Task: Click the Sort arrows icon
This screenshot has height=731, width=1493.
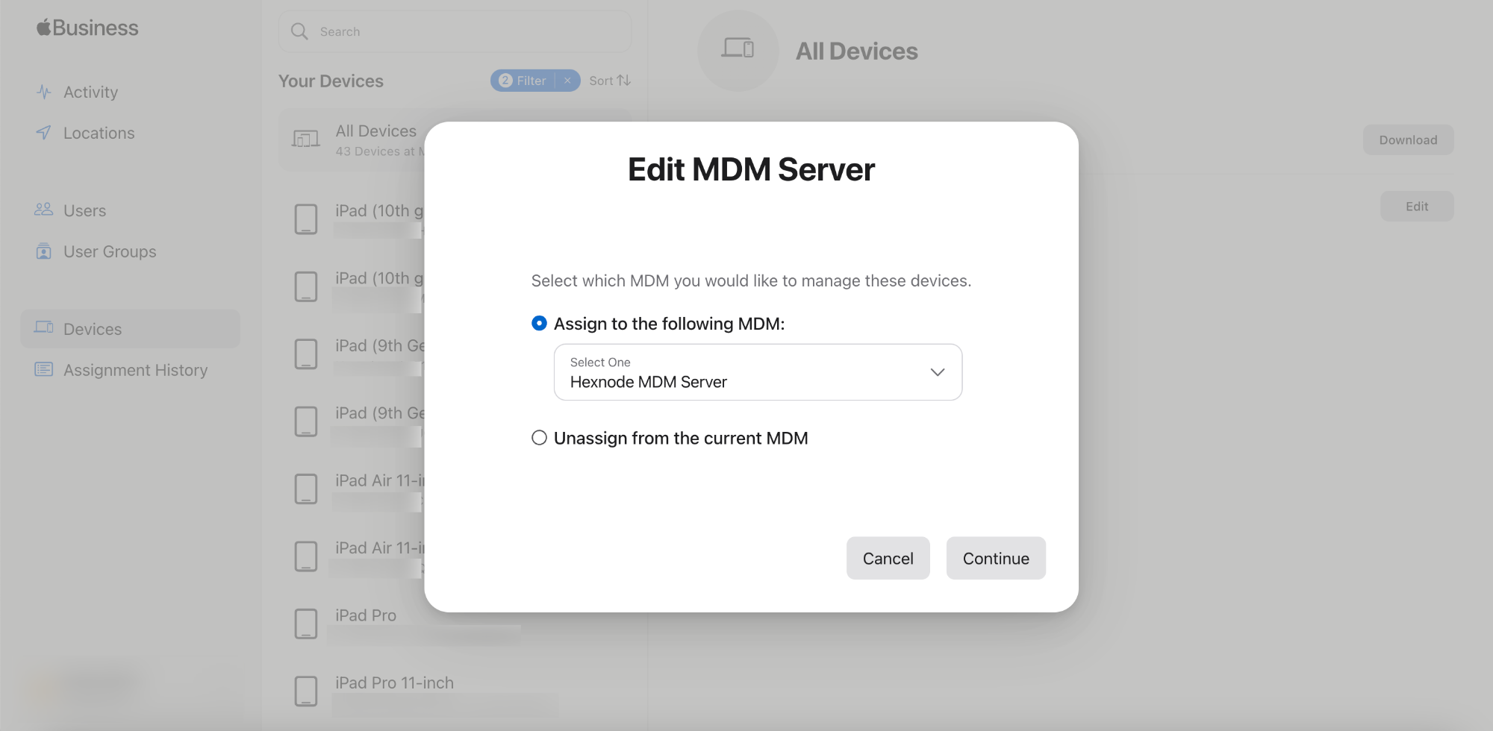Action: [x=624, y=81]
